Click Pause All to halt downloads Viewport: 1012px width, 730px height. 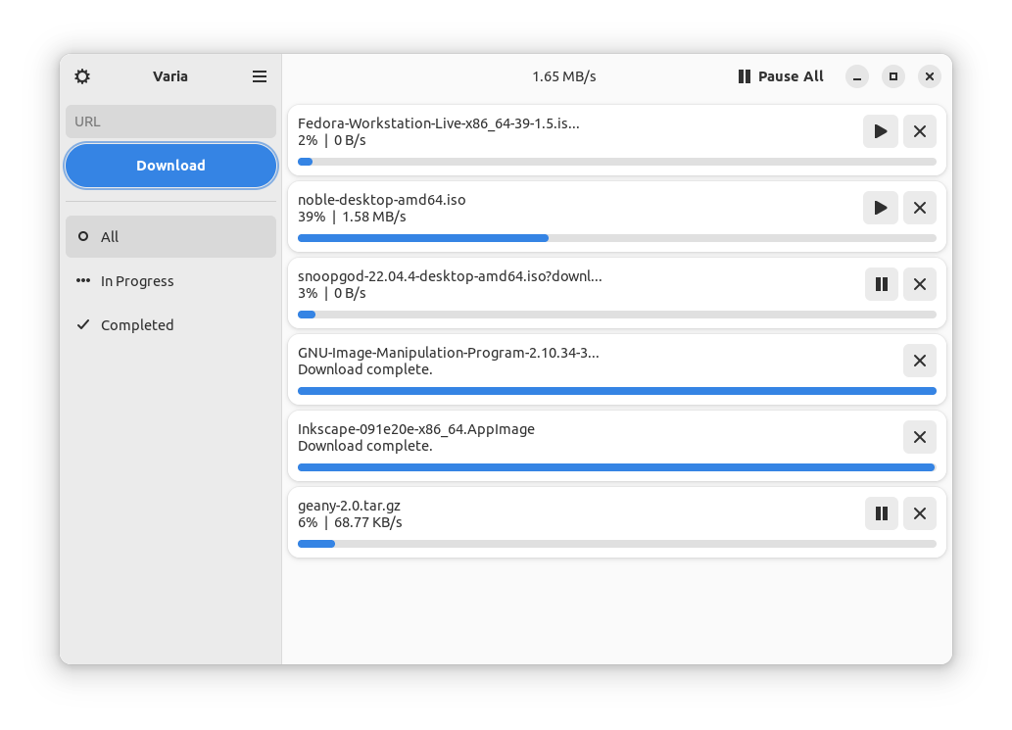(x=781, y=76)
